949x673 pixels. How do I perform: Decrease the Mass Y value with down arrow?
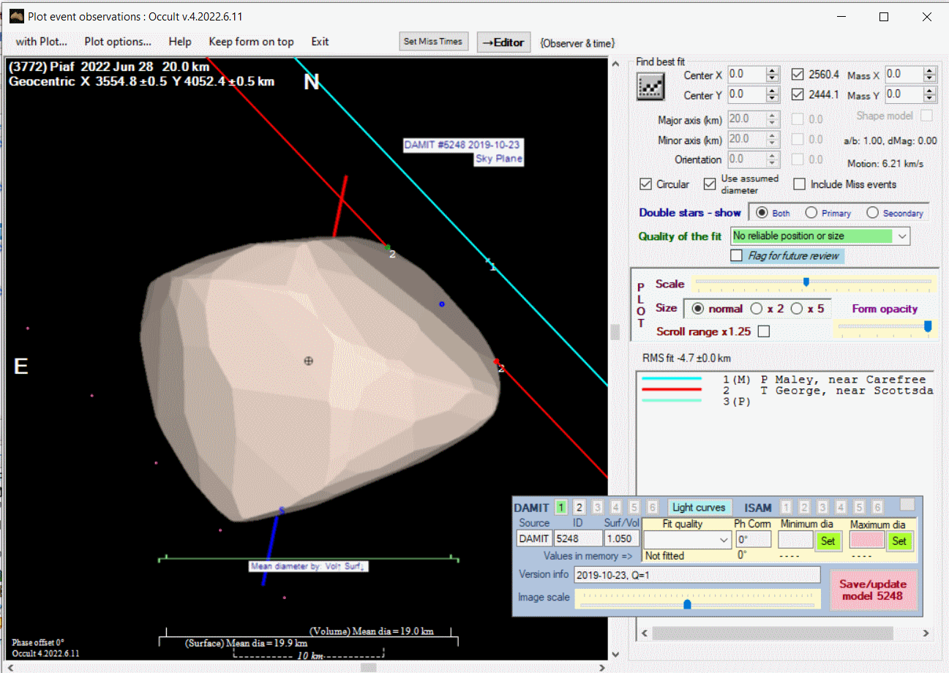coord(929,99)
